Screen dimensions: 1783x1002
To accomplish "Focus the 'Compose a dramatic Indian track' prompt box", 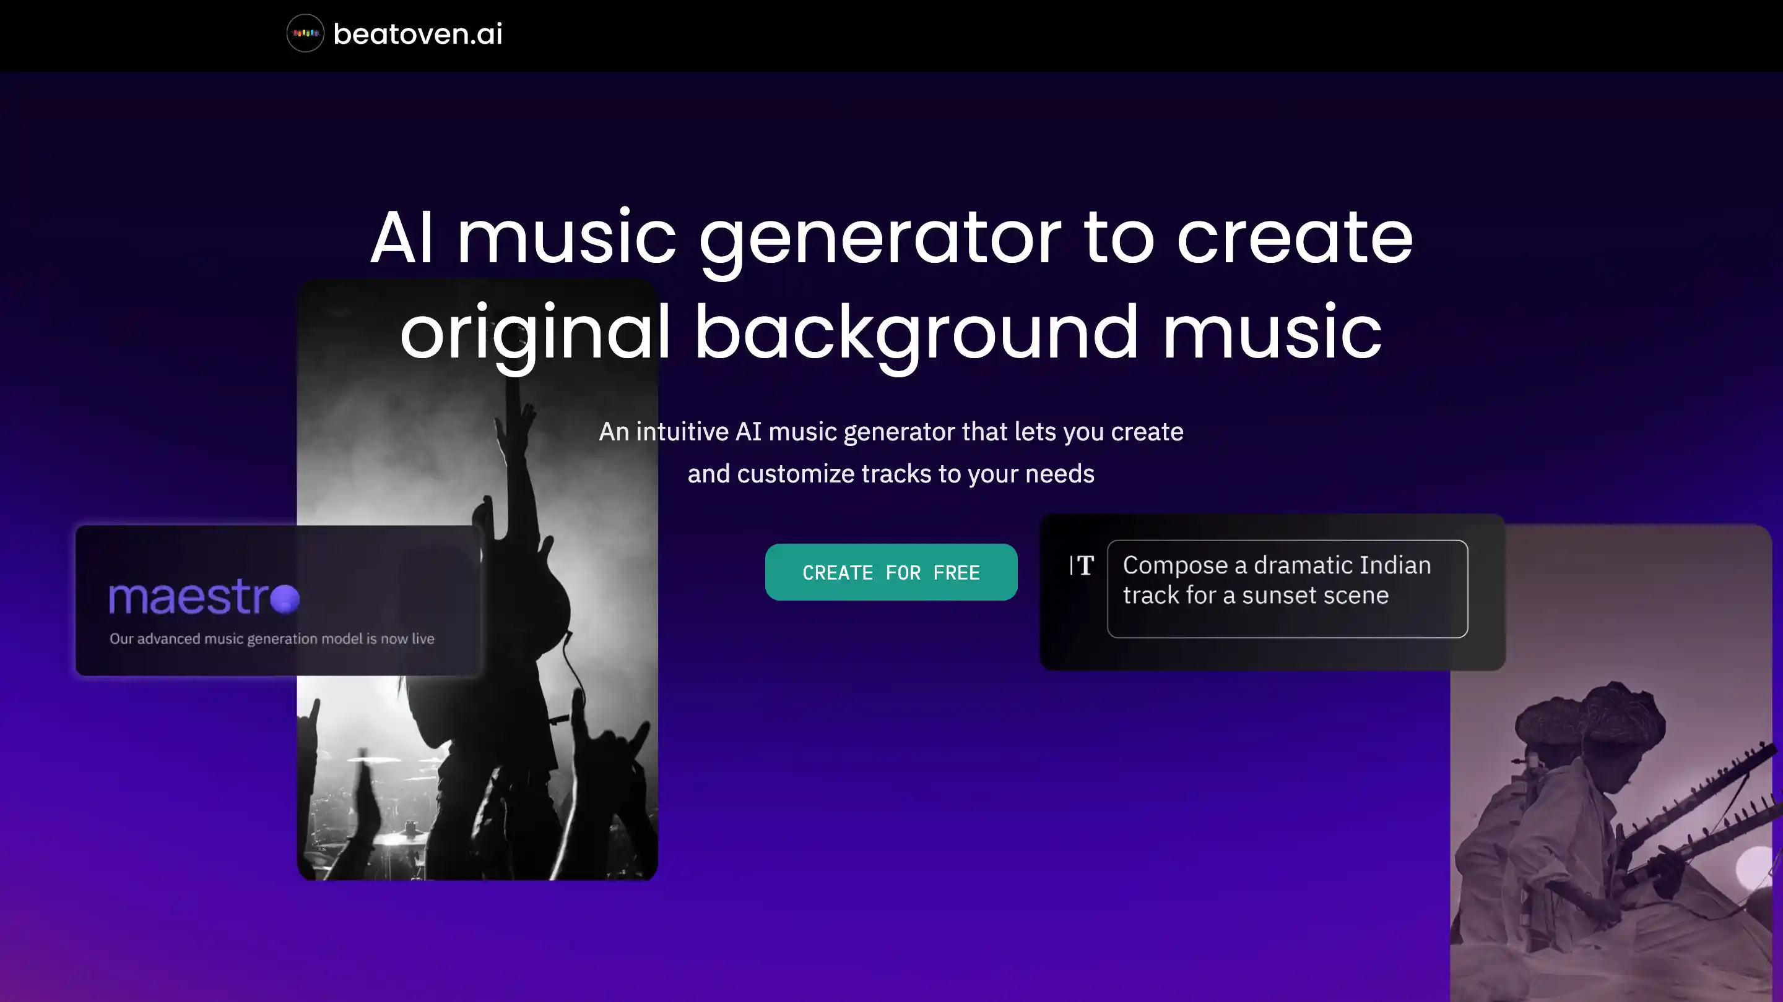I will (1286, 588).
